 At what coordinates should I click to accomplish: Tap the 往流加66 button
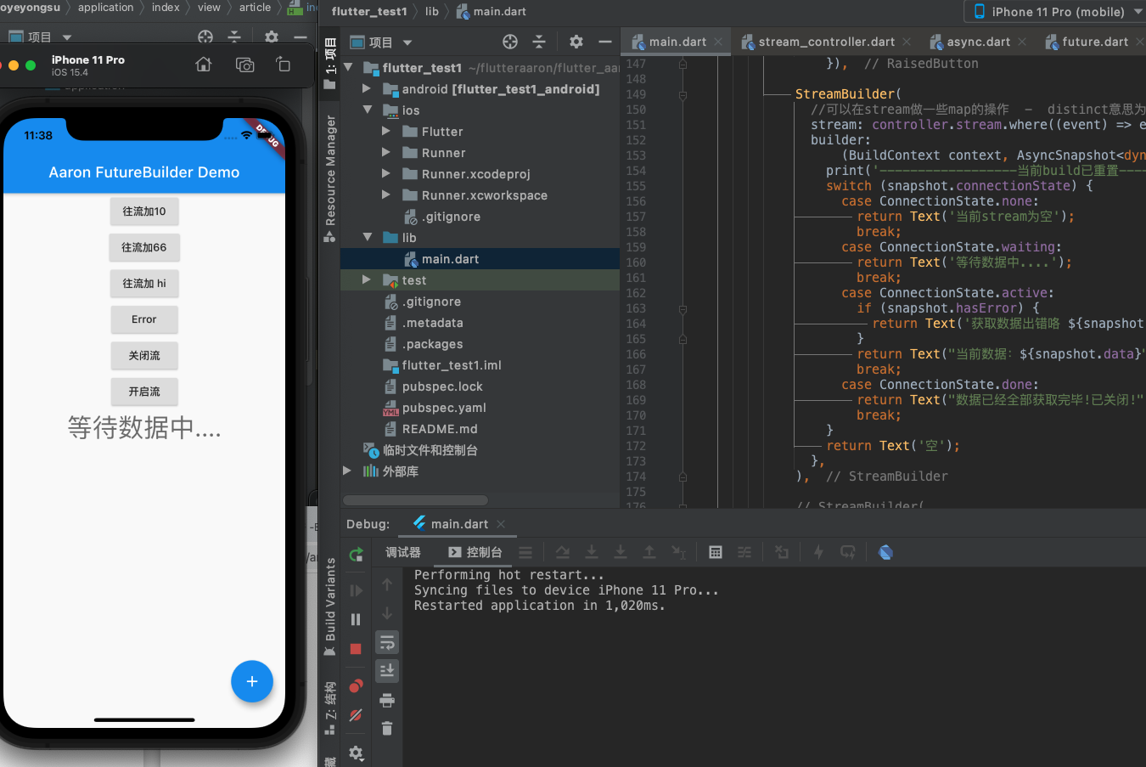point(144,247)
